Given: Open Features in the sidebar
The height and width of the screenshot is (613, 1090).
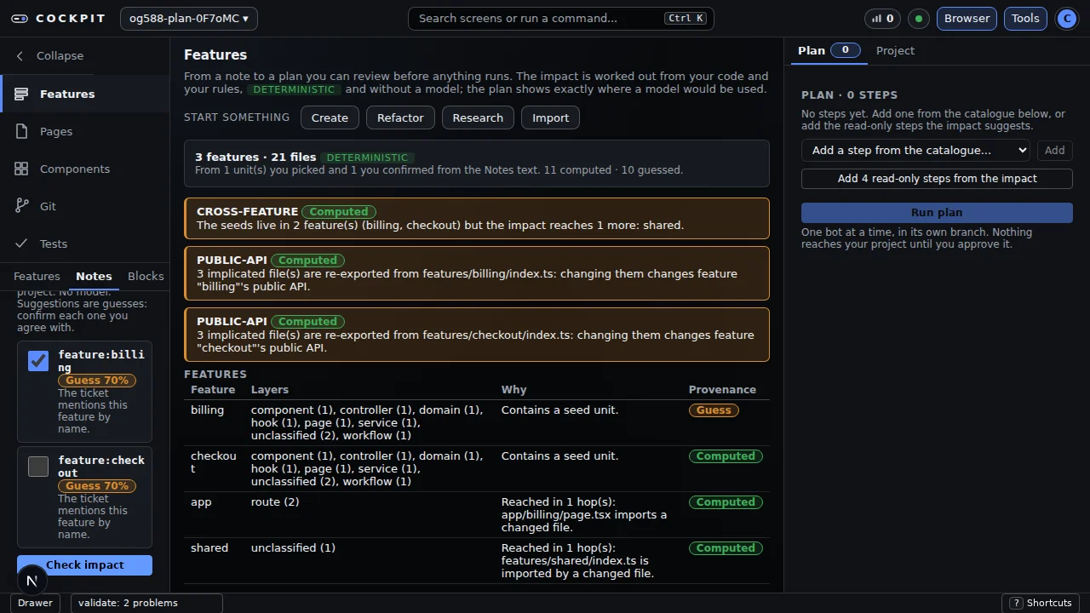Looking at the screenshot, I should pos(85,94).
